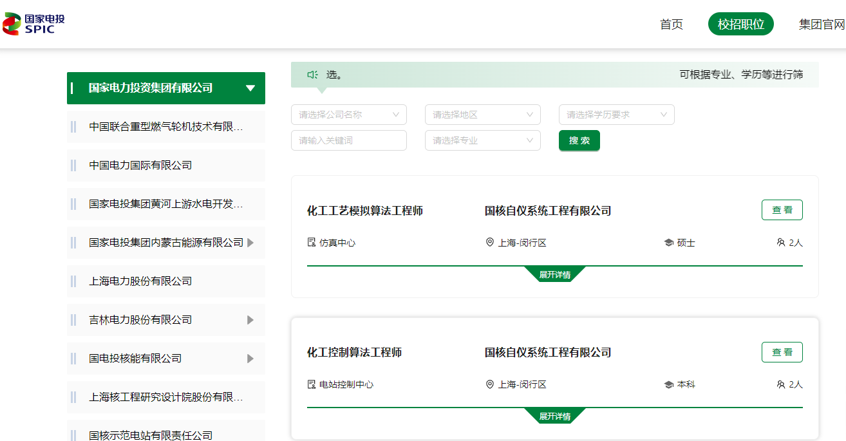Click department icon beside 电站控制中心
The height and width of the screenshot is (441, 846).
click(312, 384)
